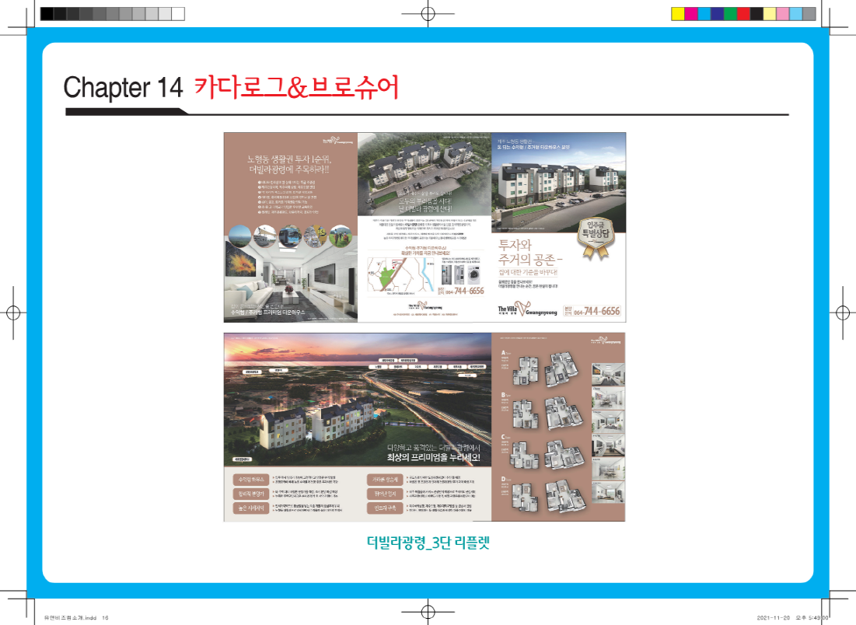Select the yellow swatch in the color bar
The image size is (856, 625).
[x=677, y=13]
